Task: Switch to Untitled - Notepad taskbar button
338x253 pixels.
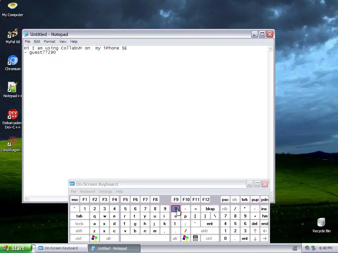Action: (114, 248)
